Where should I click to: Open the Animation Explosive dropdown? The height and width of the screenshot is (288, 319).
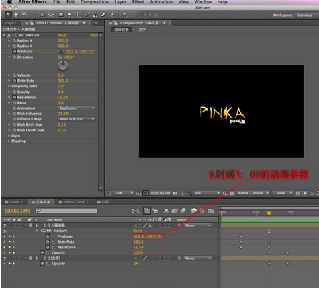(77, 108)
